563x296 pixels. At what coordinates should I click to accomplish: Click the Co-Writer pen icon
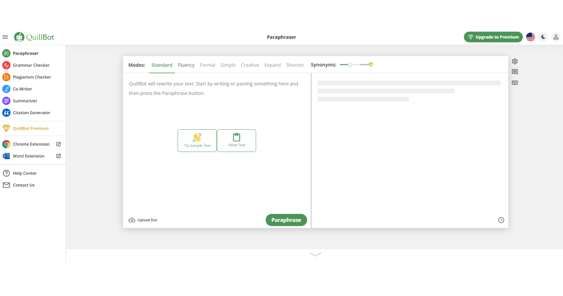tap(6, 89)
